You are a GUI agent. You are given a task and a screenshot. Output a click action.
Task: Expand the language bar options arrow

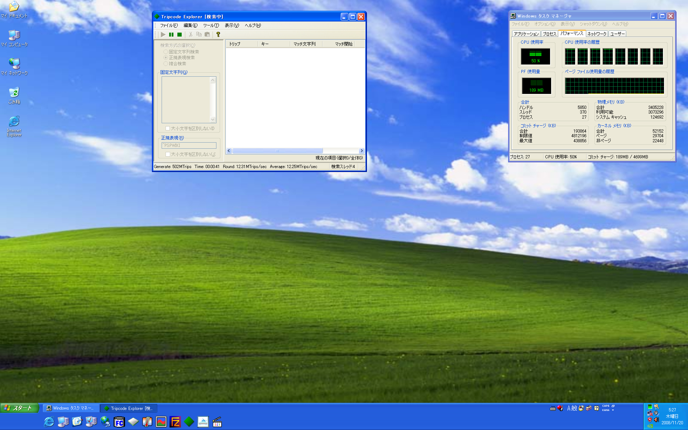pyautogui.click(x=613, y=410)
